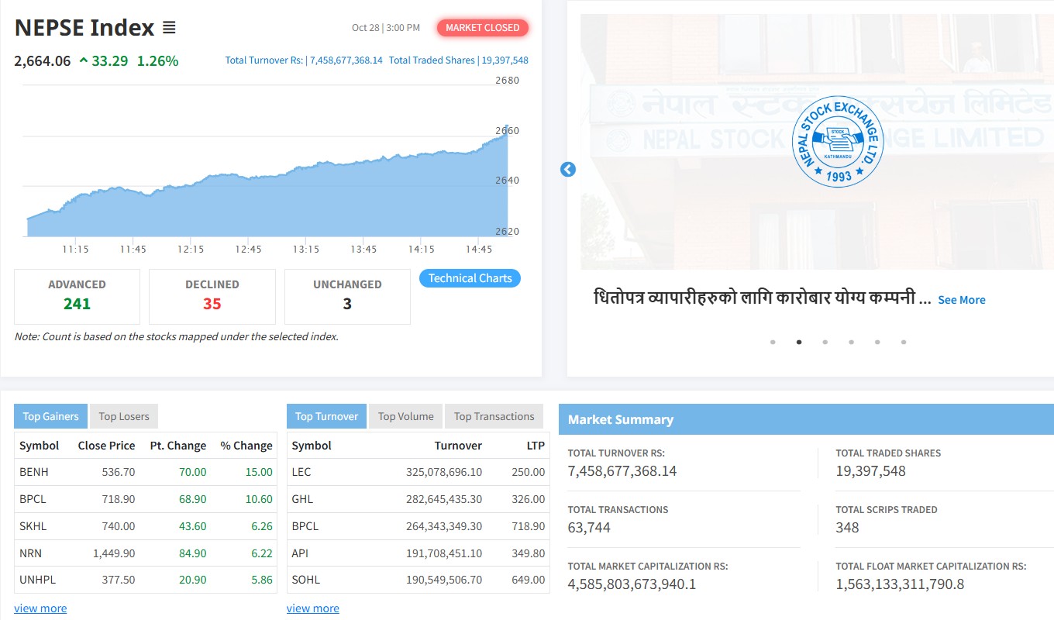Select the Top Gainers tab
The height and width of the screenshot is (620, 1054).
[x=50, y=416]
